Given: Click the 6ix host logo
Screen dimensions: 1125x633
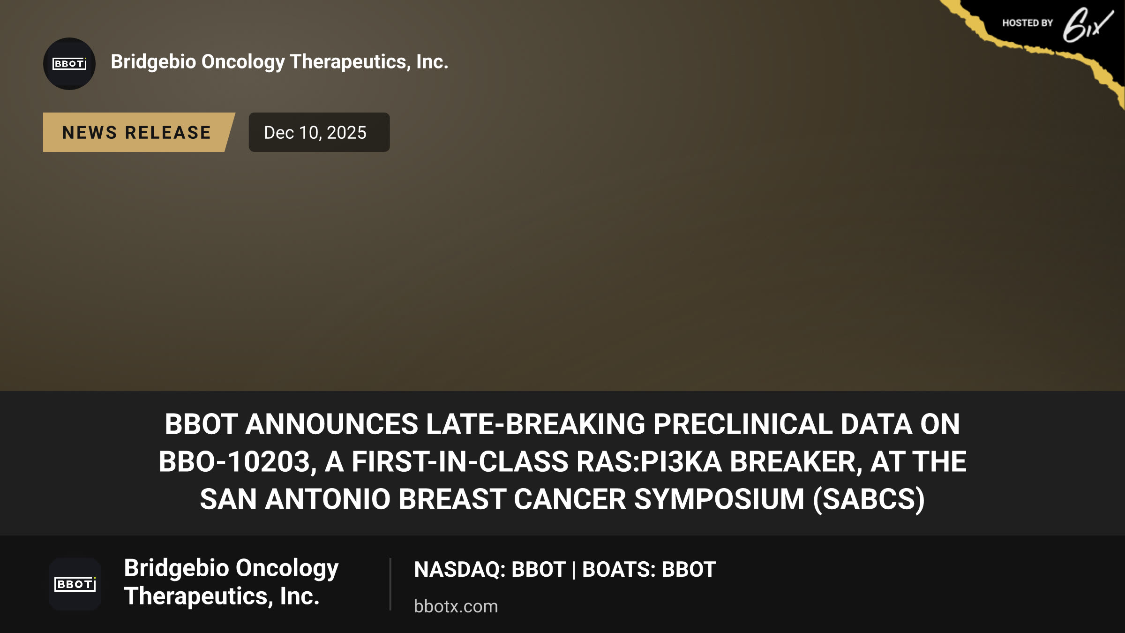Looking at the screenshot, I should (1087, 25).
